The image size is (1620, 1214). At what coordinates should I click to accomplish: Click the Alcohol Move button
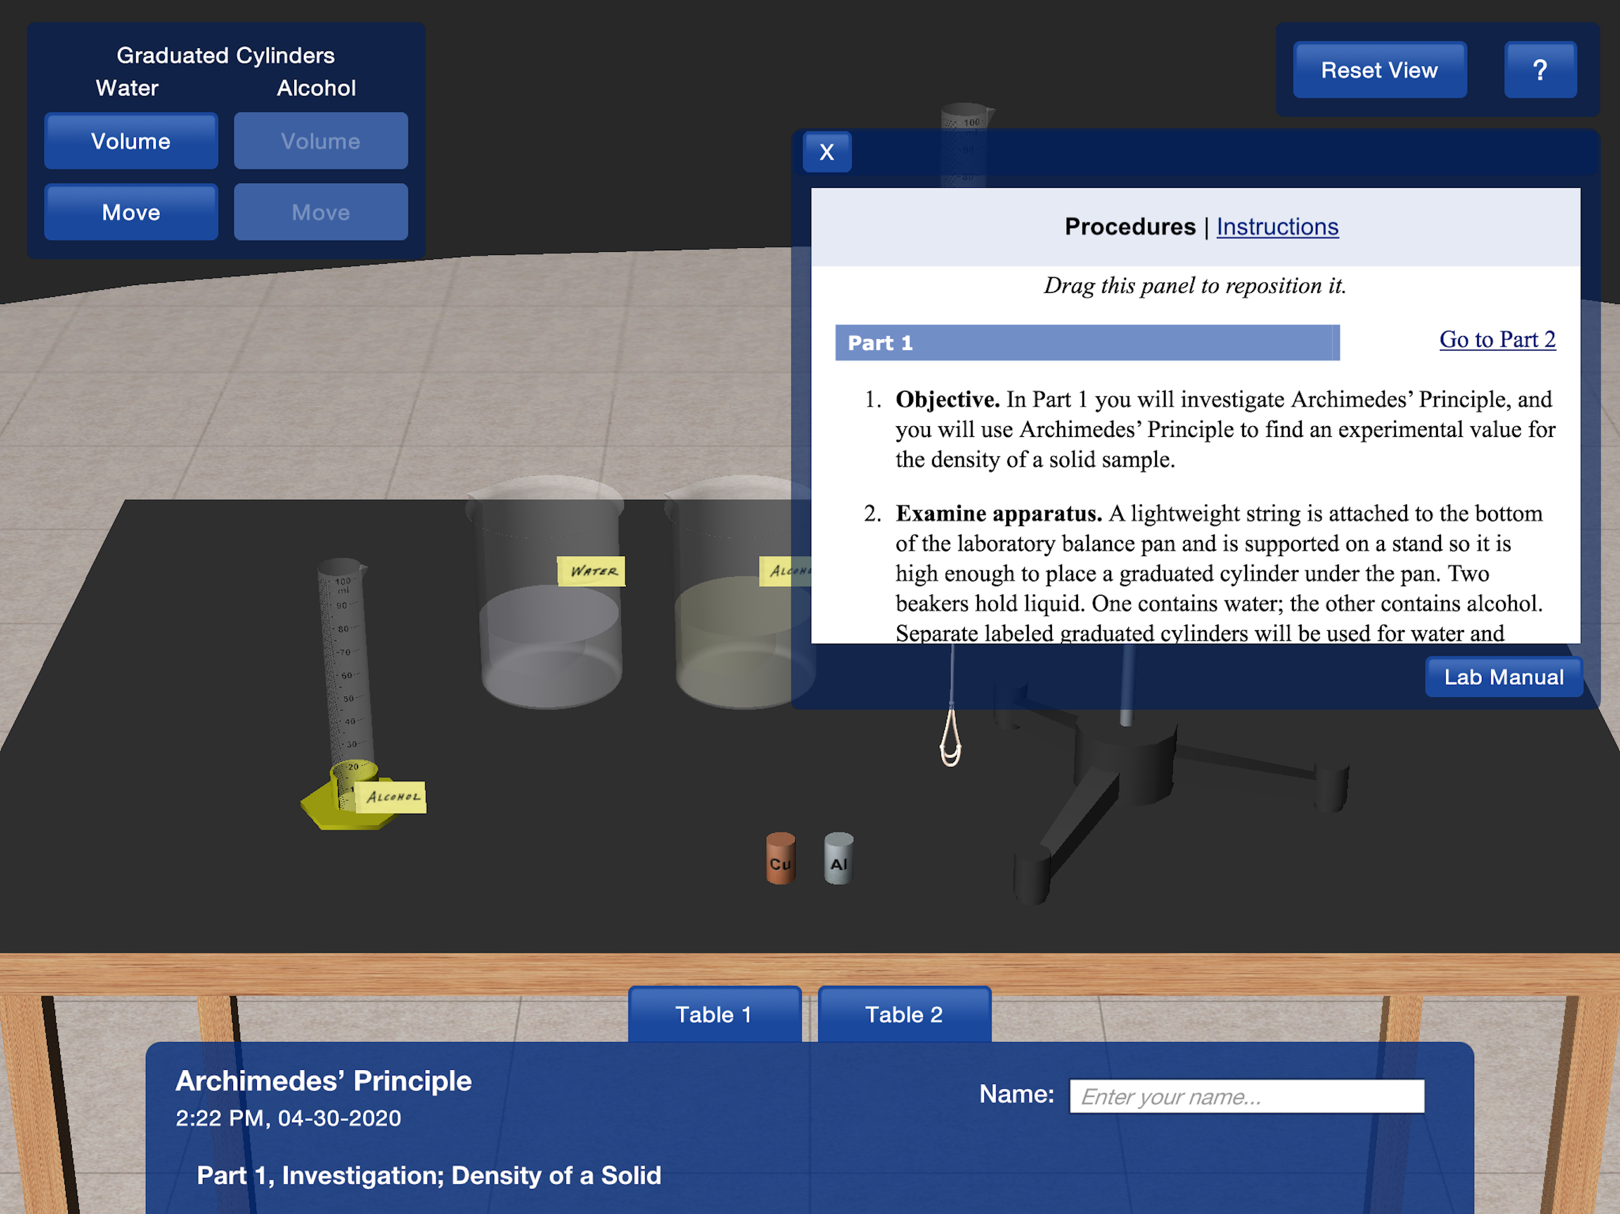321,212
